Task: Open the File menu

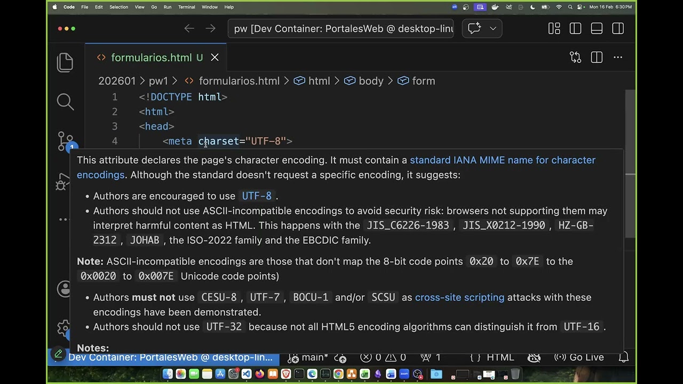Action: (x=85, y=7)
